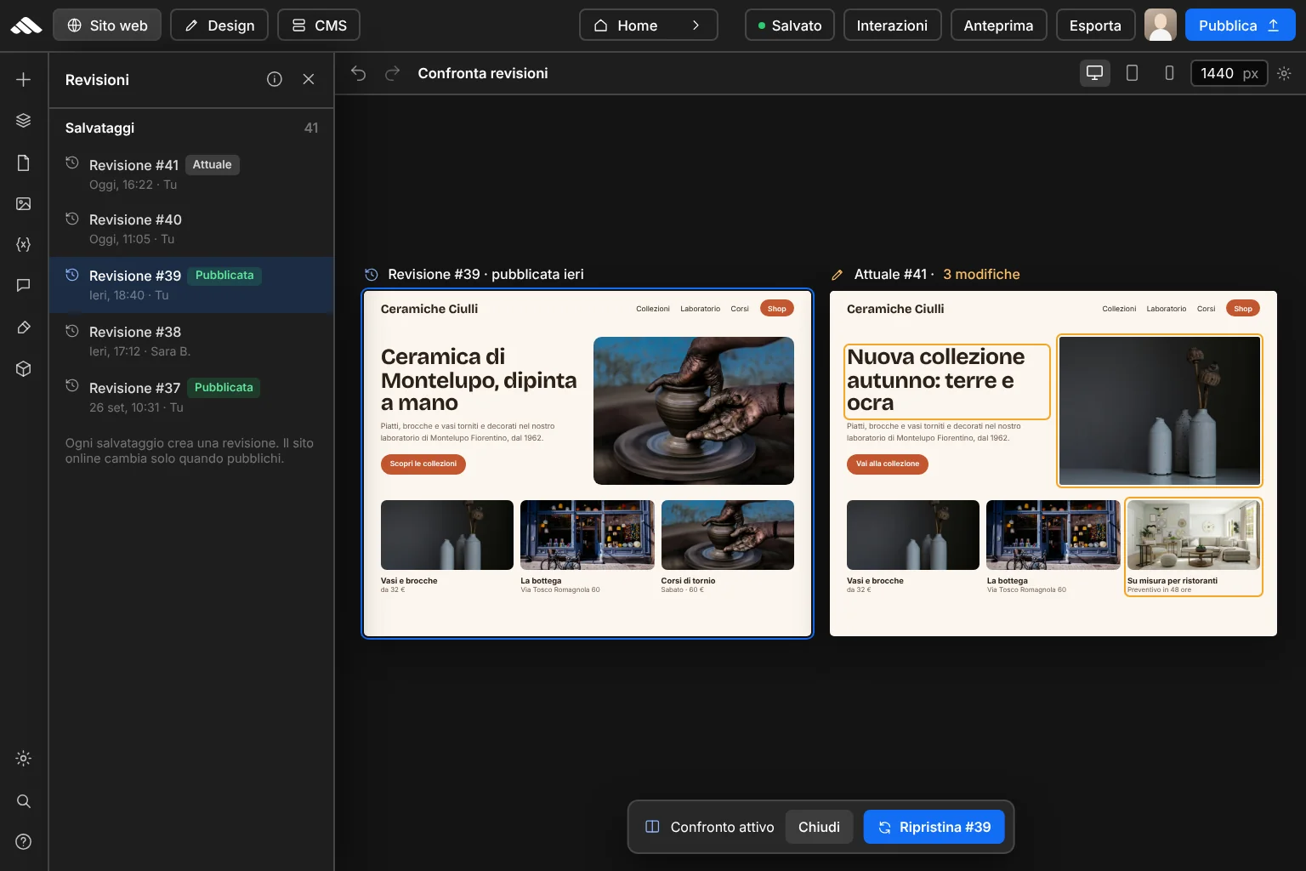
Task: Open the components cube icon
Action: [24, 368]
